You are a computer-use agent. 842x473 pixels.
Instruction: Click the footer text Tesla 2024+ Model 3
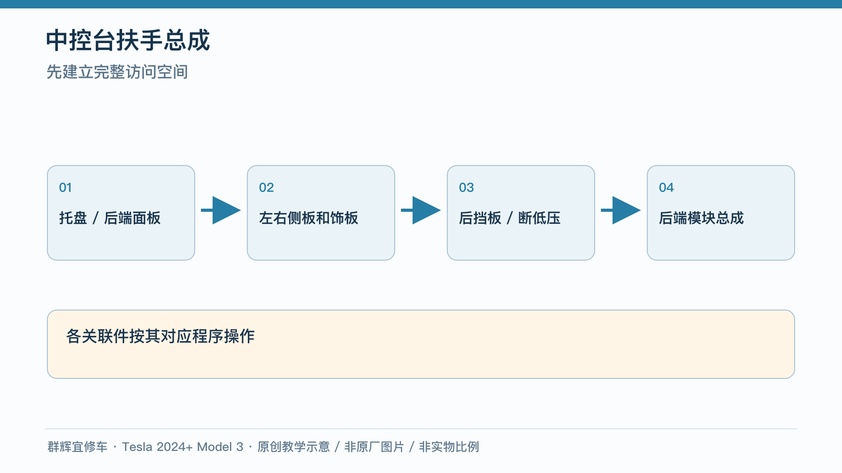[183, 447]
